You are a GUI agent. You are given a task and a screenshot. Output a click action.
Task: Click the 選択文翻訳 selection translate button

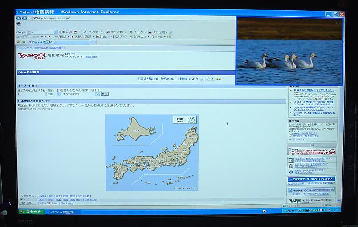click(x=82, y=36)
